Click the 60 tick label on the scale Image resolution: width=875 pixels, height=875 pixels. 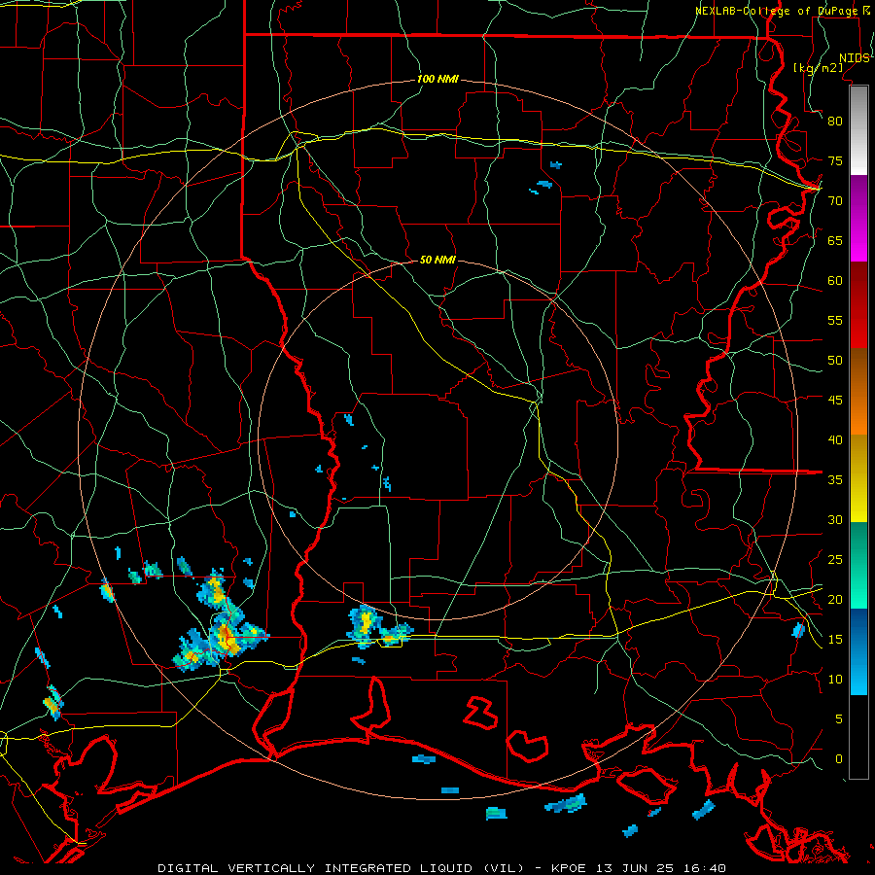[835, 281]
